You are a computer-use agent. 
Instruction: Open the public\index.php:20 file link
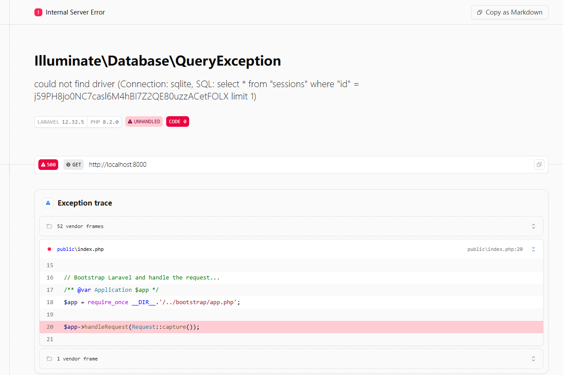tap(495, 249)
